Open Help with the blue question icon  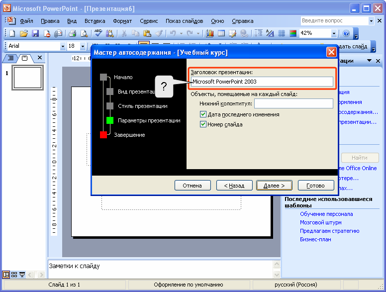(x=346, y=33)
